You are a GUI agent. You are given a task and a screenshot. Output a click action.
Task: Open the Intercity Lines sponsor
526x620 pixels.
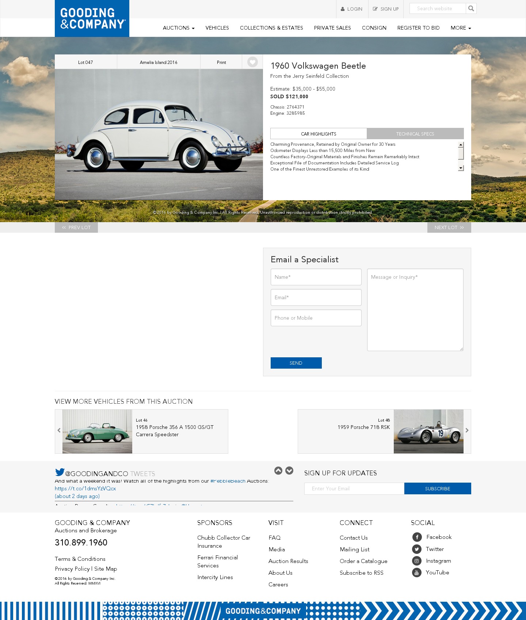click(215, 577)
